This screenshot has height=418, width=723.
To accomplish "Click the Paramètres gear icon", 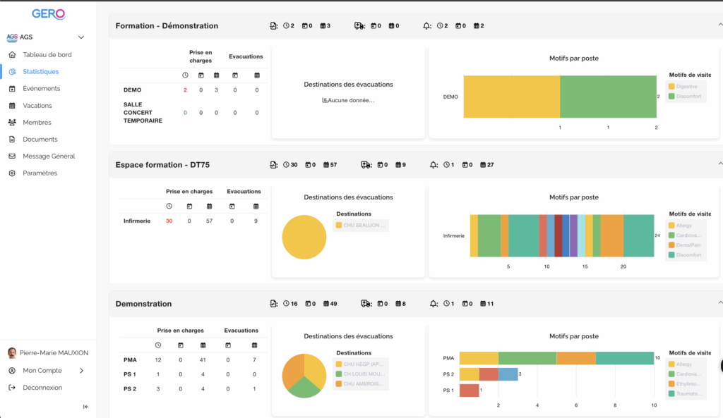I will tap(12, 173).
